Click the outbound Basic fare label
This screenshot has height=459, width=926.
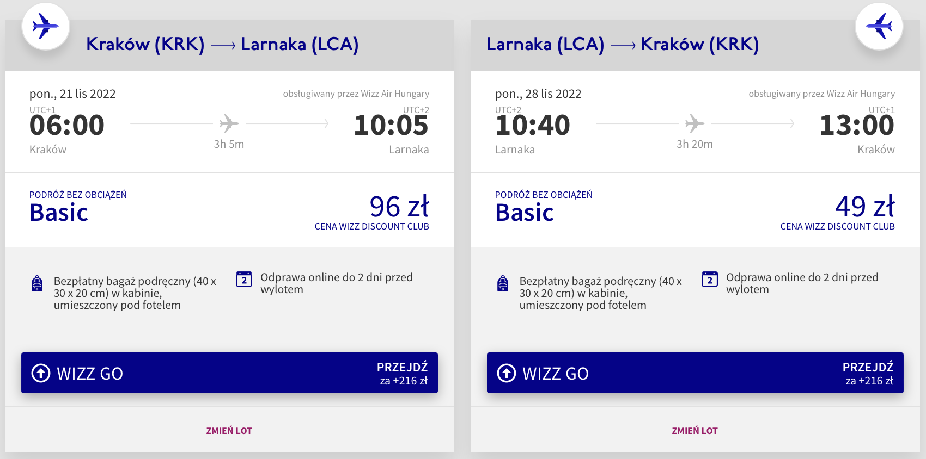pyautogui.click(x=59, y=213)
